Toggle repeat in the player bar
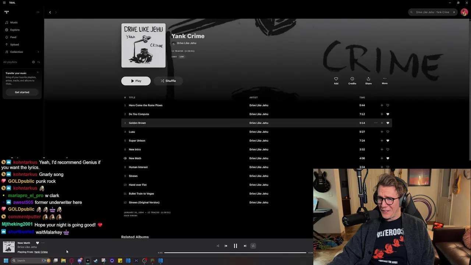The width and height of the screenshot is (471, 265). coord(253,246)
